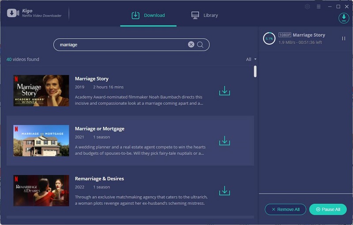The width and height of the screenshot is (353, 225).
Task: Click the Kigo app logo icon
Action: click(13, 13)
